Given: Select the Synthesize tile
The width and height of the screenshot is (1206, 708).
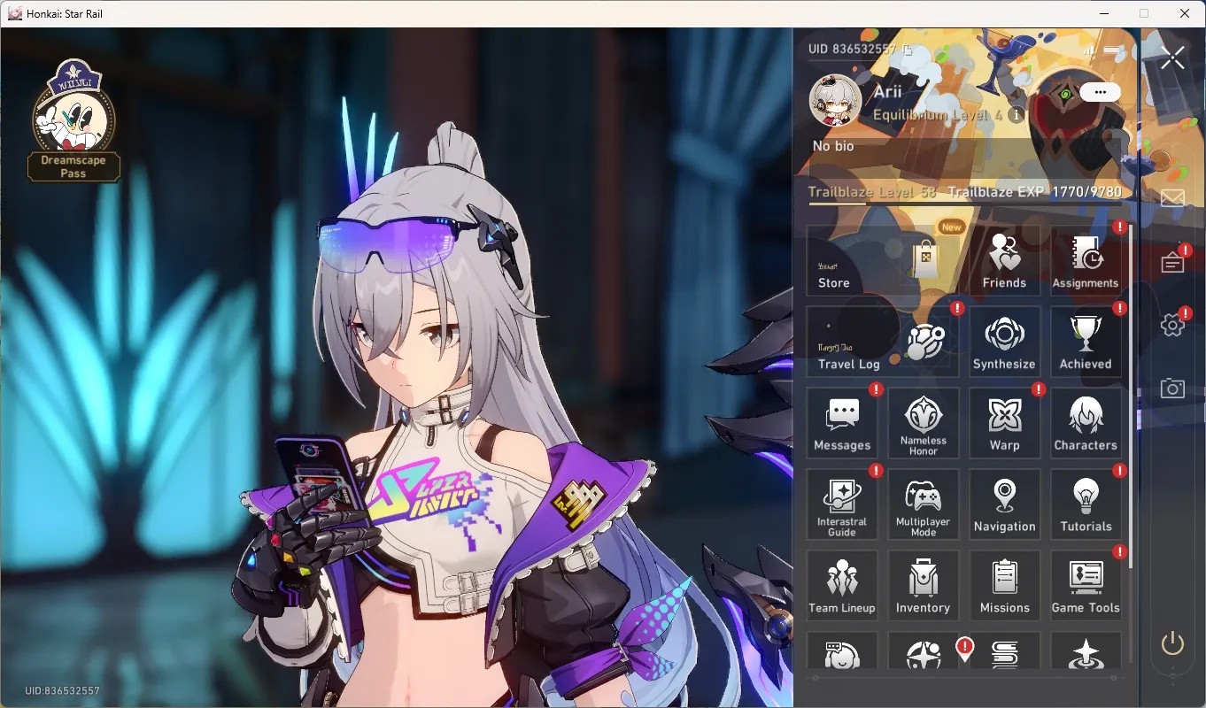Looking at the screenshot, I should click(1004, 342).
